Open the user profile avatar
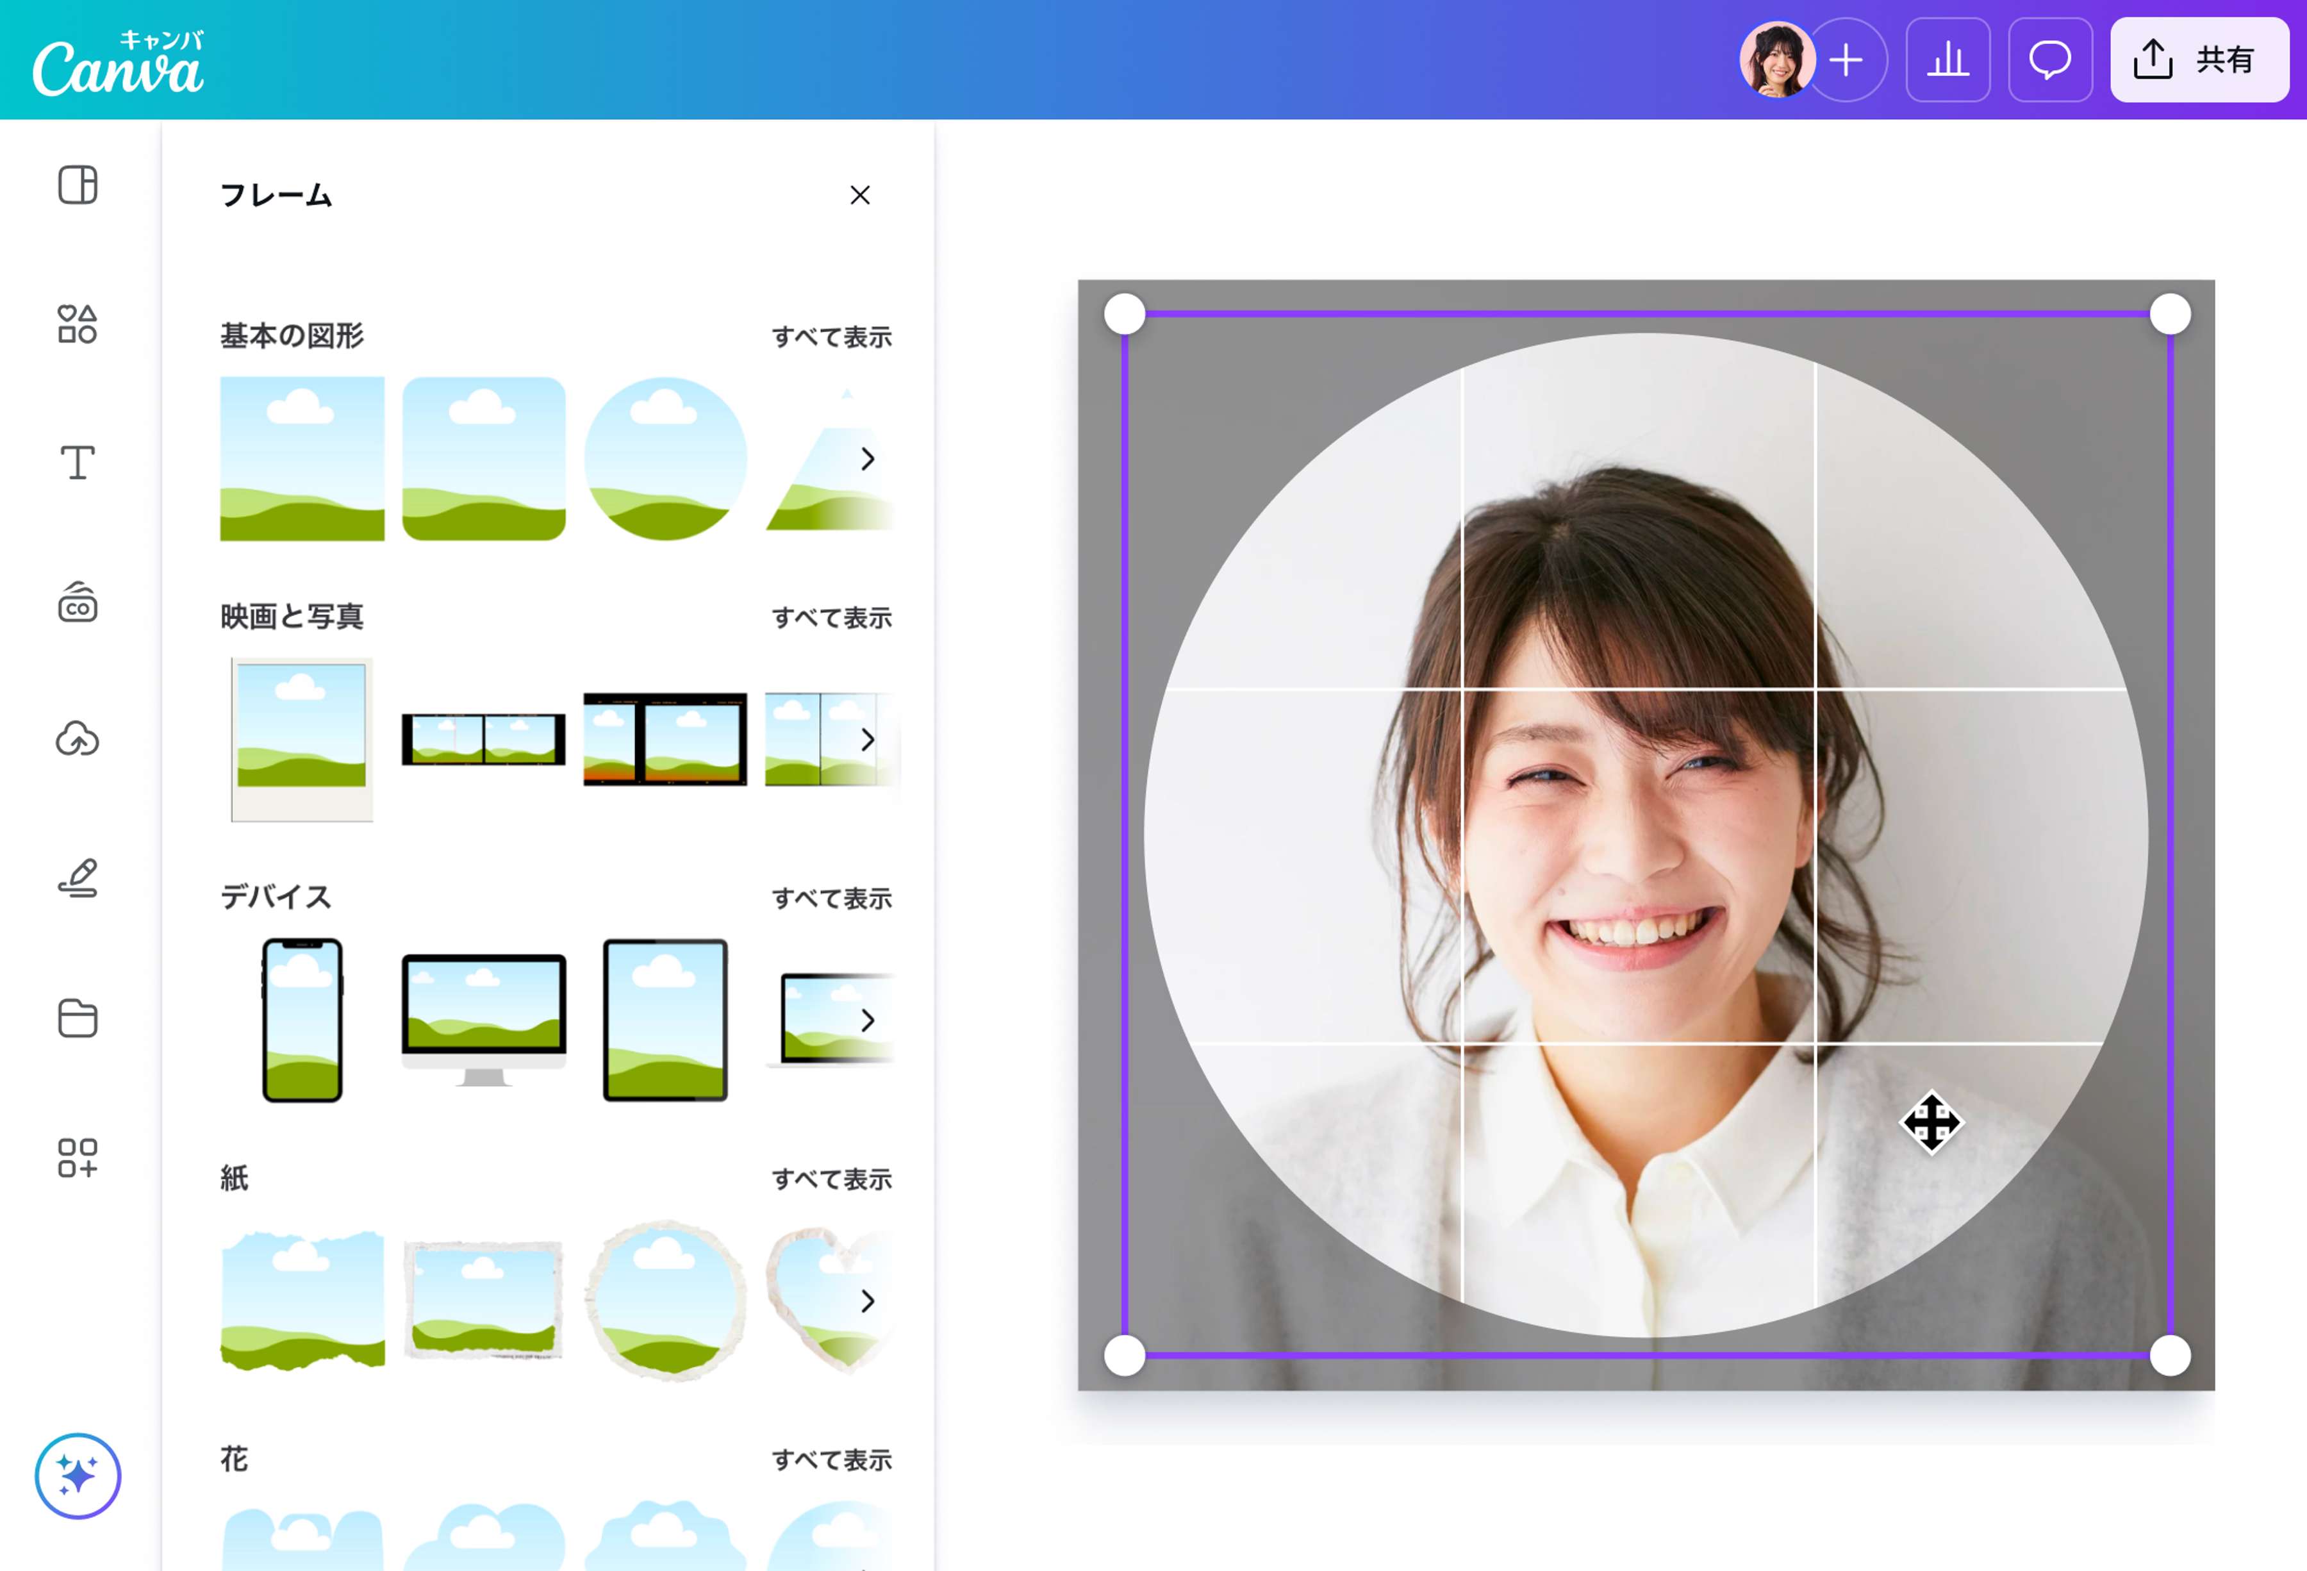This screenshot has width=2307, height=1571. tap(1777, 60)
